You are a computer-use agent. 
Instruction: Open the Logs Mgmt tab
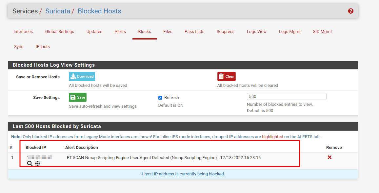pos(289,32)
